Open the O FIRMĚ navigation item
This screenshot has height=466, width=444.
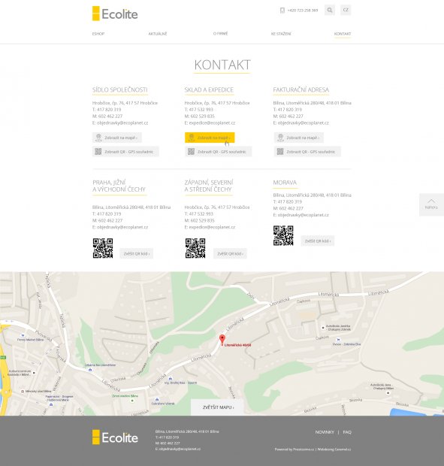click(220, 34)
